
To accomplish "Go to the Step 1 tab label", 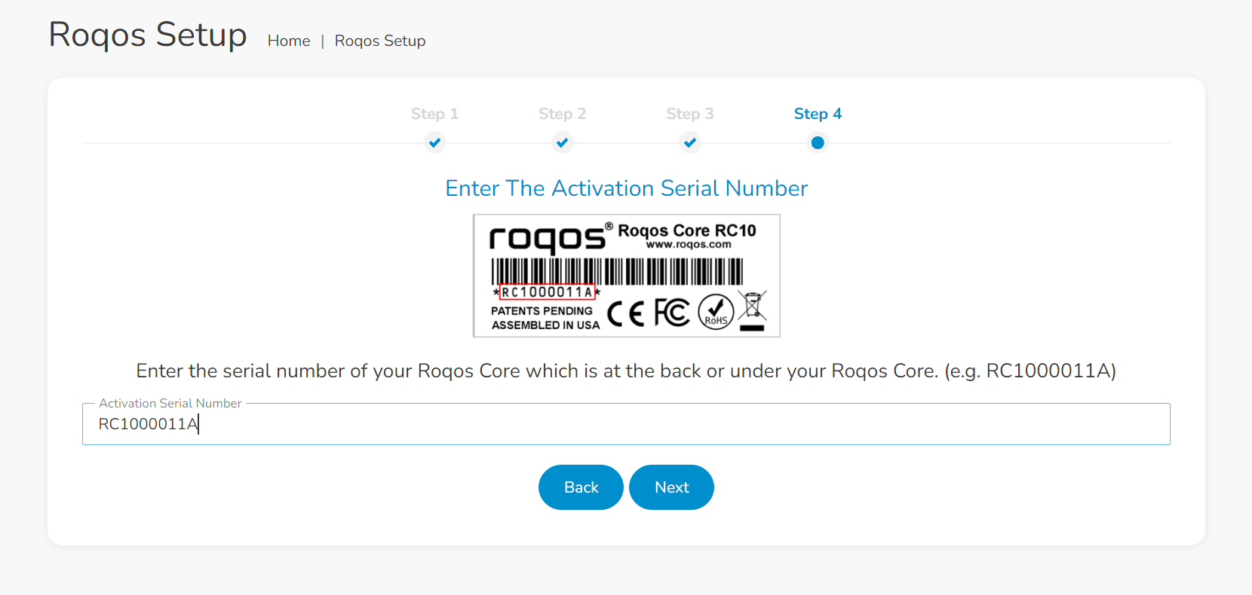I will pyautogui.click(x=434, y=114).
